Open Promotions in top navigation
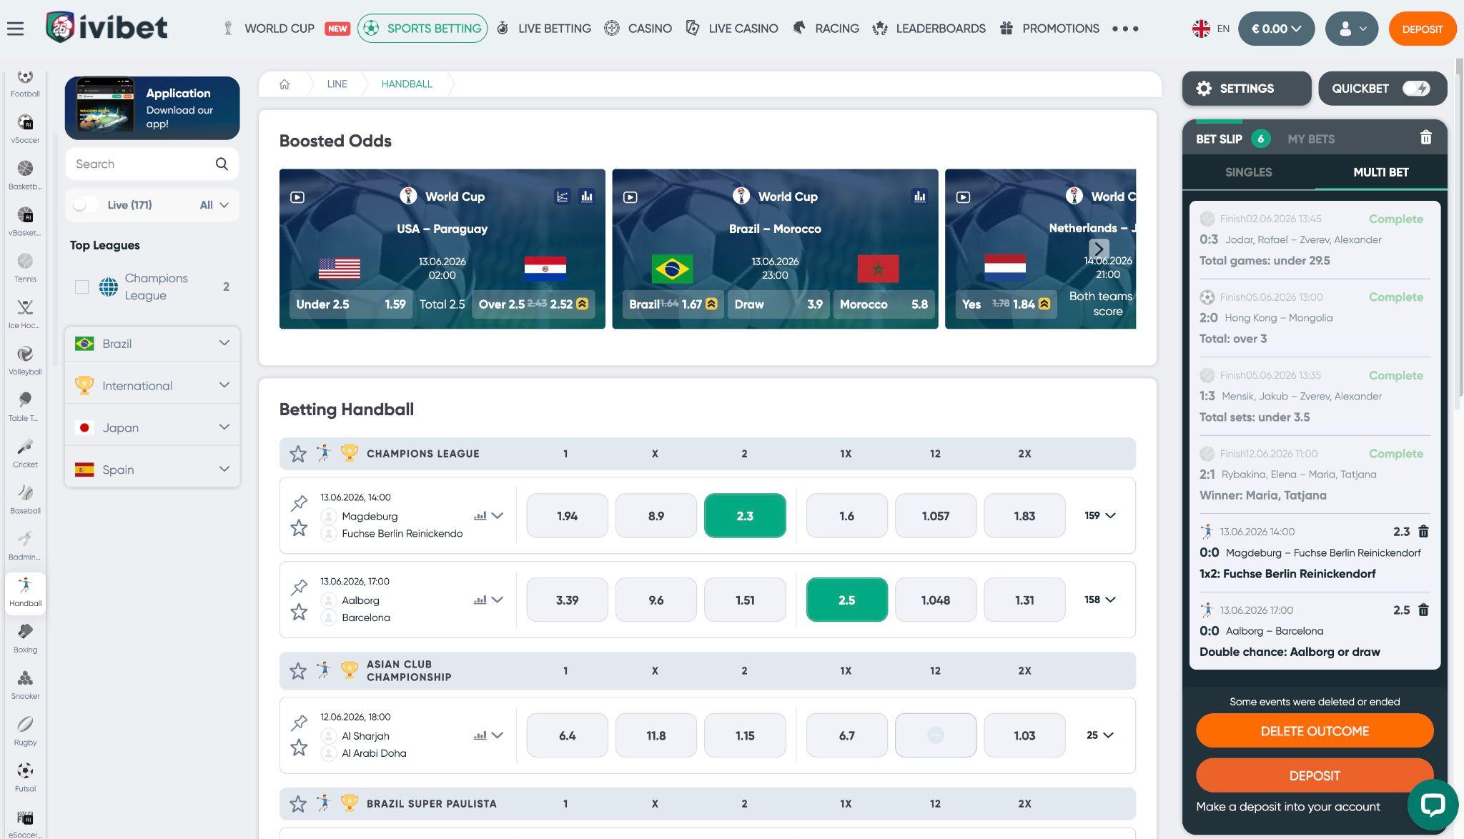Viewport: 1464px width, 839px height. click(1050, 29)
